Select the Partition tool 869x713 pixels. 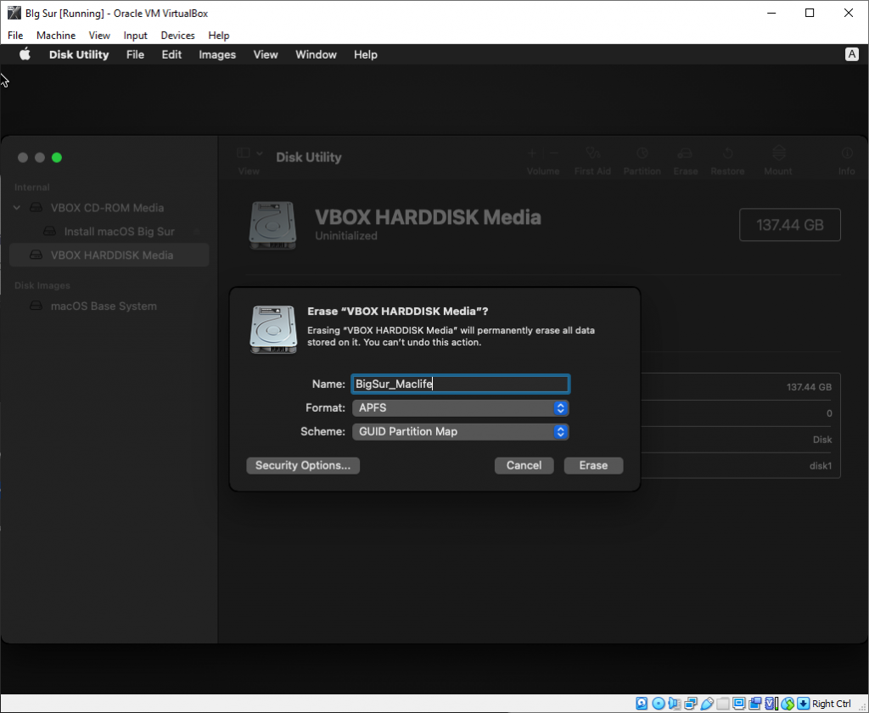[x=642, y=160]
